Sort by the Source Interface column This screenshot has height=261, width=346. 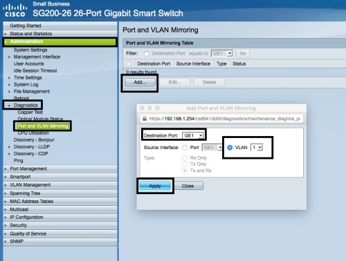pyautogui.click(x=193, y=64)
